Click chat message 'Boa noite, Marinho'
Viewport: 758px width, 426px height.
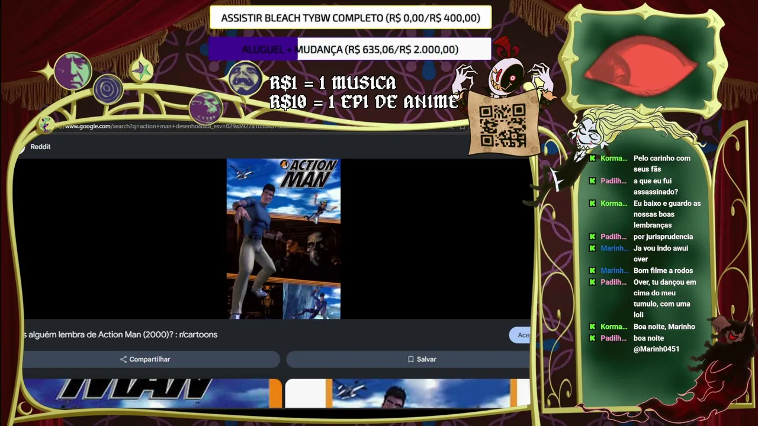pos(664,327)
